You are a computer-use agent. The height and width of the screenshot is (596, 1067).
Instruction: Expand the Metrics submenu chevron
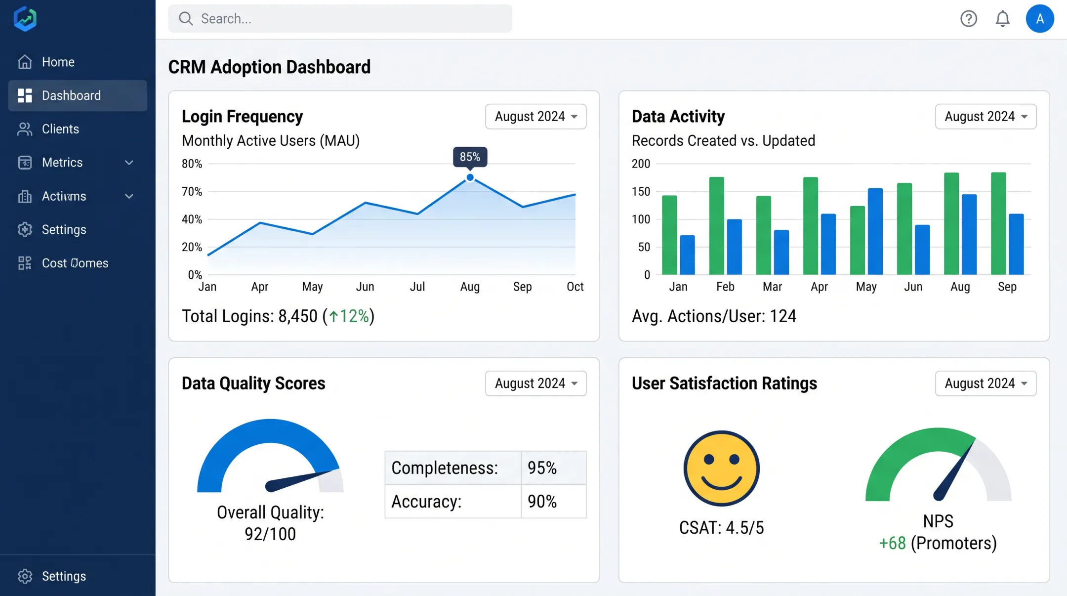click(x=129, y=163)
